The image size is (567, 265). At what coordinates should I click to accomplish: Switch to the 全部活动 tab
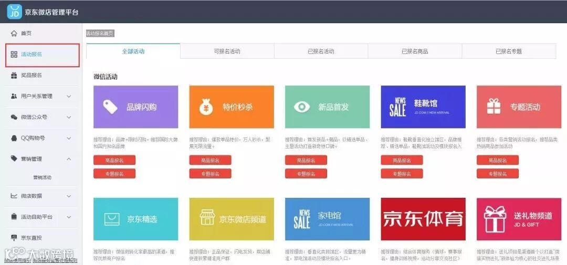pyautogui.click(x=133, y=51)
